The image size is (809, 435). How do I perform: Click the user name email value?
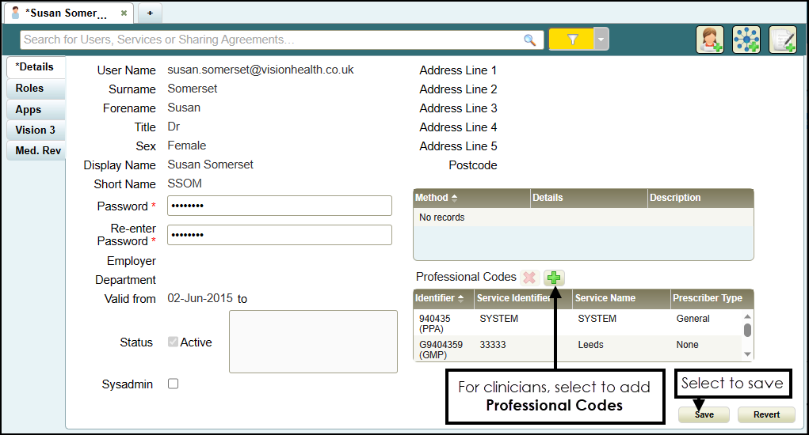click(x=261, y=70)
